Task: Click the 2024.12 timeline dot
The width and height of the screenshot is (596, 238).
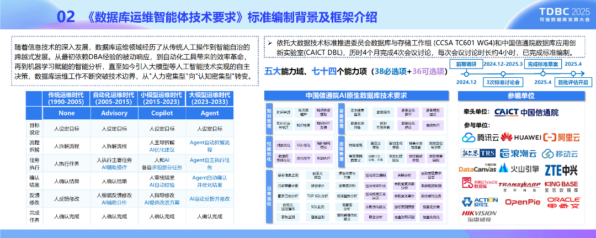Action: coord(466,73)
